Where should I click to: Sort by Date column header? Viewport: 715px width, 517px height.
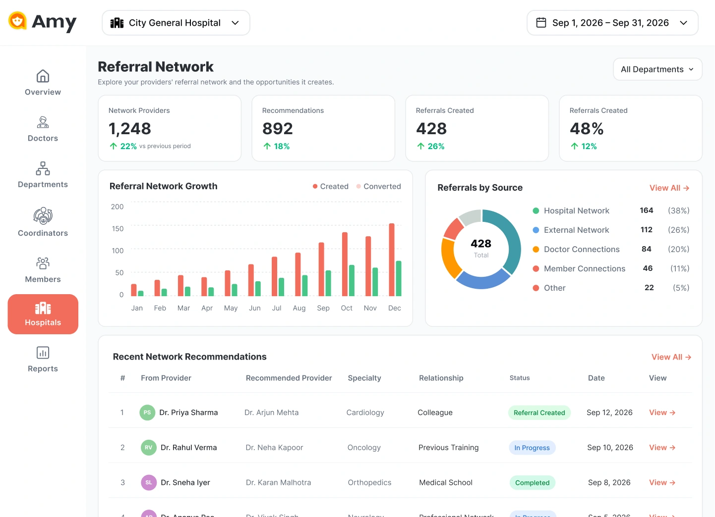(596, 378)
